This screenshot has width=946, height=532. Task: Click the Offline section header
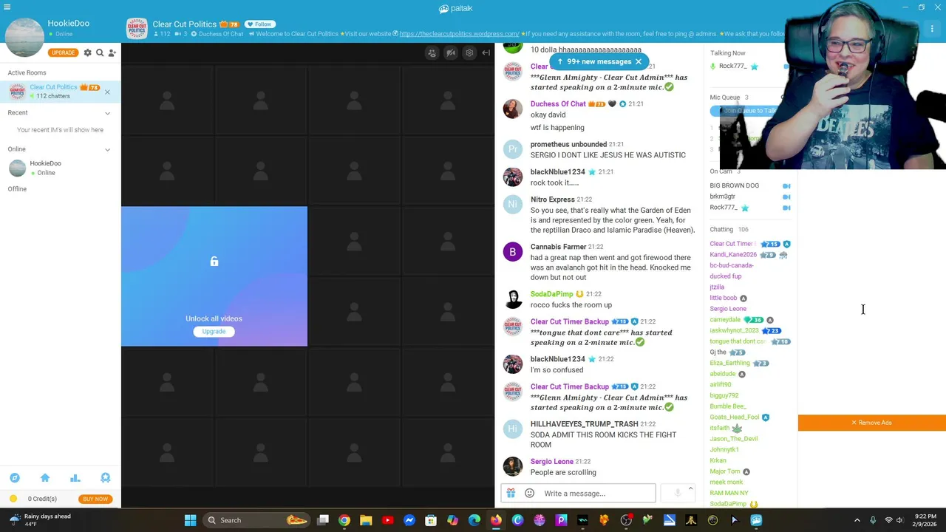(x=17, y=189)
